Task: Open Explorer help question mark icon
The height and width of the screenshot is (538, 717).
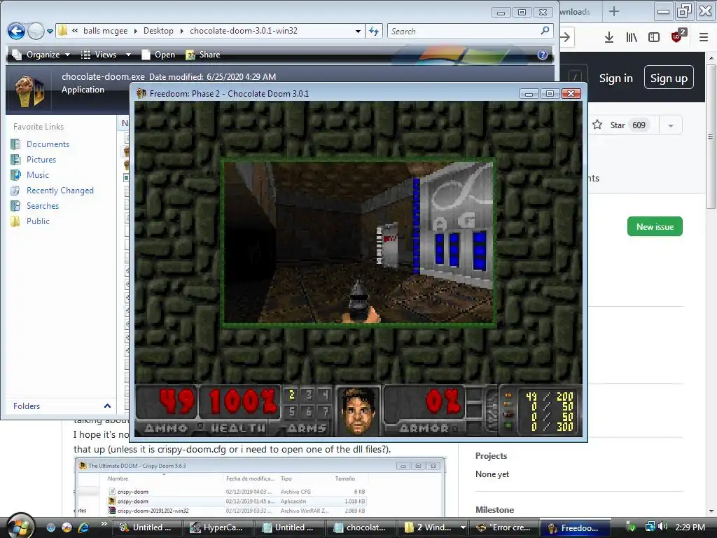Action: pyautogui.click(x=543, y=55)
